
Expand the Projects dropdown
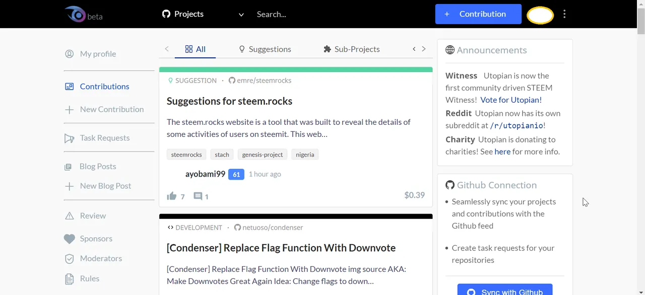(x=241, y=15)
